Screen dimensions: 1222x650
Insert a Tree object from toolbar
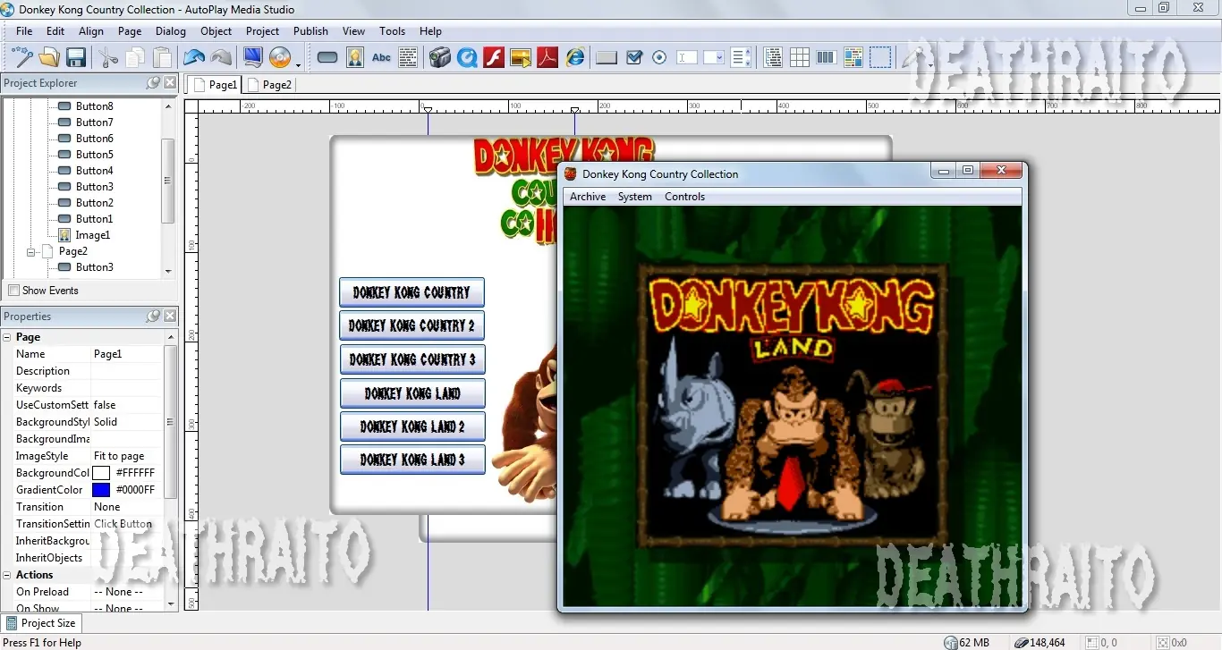pyautogui.click(x=774, y=58)
